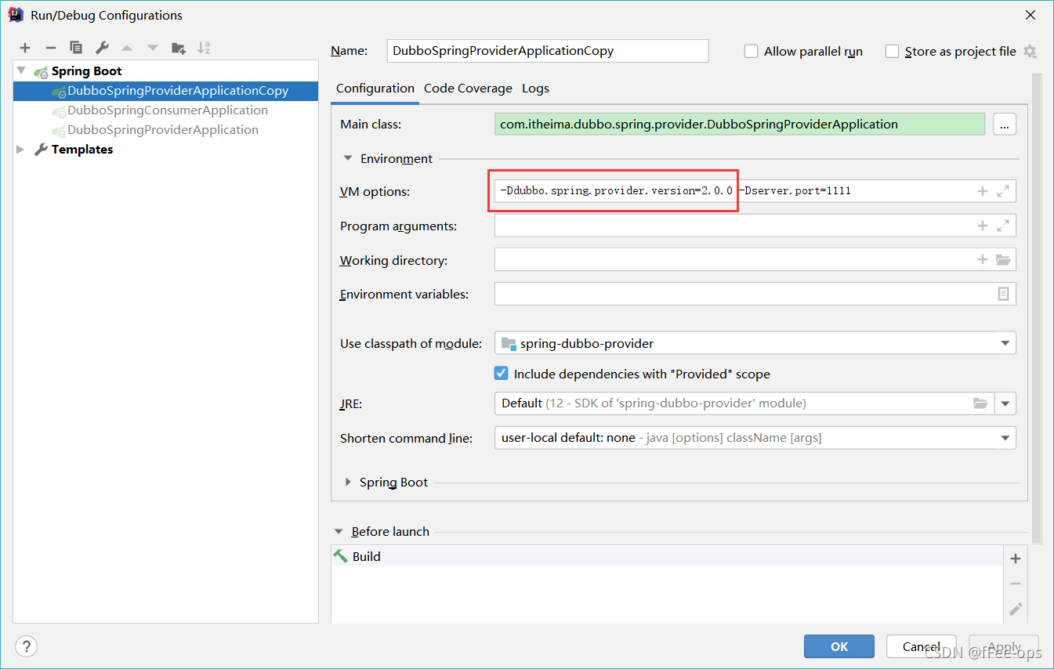This screenshot has height=669, width=1054.
Task: Sort configurations alphabetically
Action: coord(204,48)
